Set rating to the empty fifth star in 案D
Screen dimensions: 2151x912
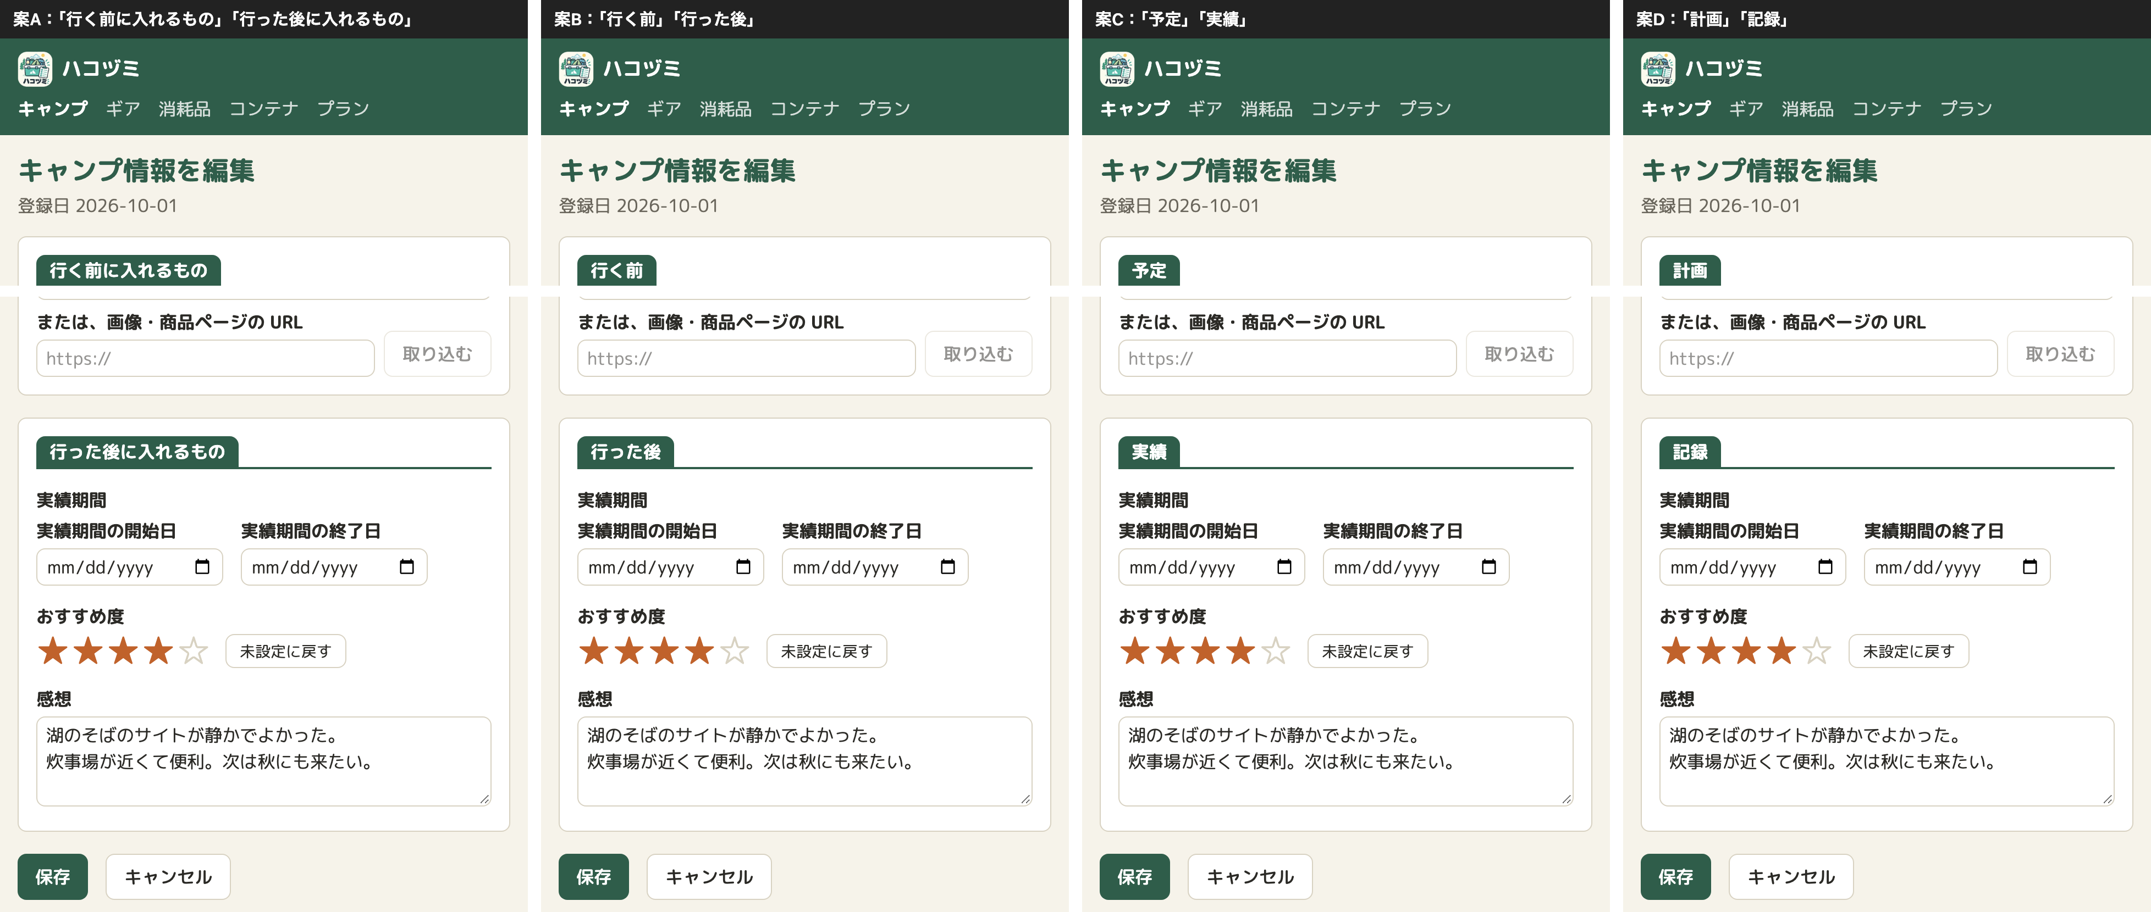coord(1817,651)
